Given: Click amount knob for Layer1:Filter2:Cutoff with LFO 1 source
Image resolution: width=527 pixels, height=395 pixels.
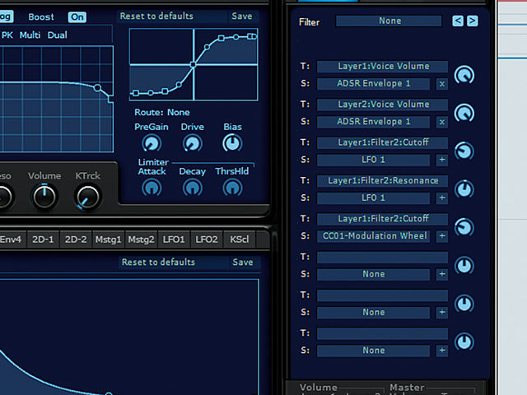Looking at the screenshot, I should tap(464, 151).
